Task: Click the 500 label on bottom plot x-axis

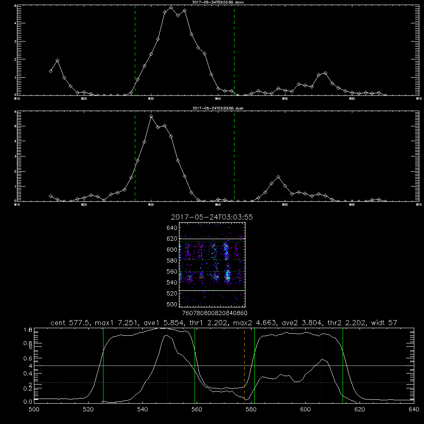Action: coord(34,410)
